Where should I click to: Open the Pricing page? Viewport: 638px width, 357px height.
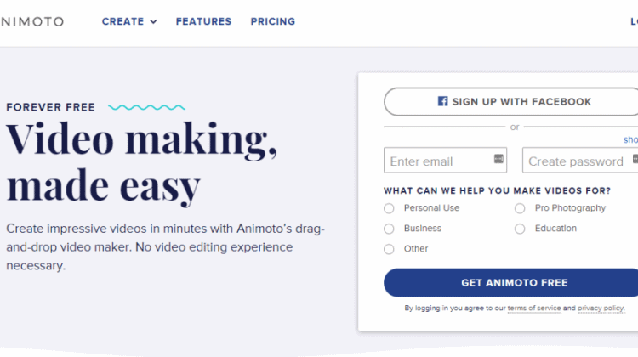(x=272, y=21)
